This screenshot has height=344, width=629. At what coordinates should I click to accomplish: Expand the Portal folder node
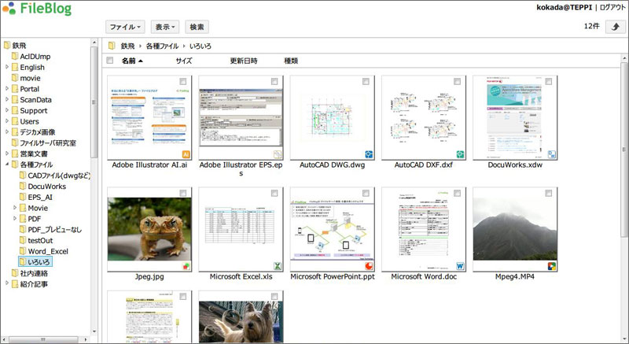(7, 89)
